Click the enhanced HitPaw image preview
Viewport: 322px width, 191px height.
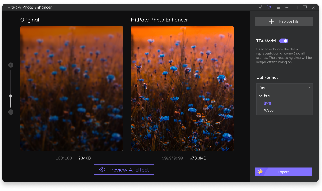coord(182,89)
